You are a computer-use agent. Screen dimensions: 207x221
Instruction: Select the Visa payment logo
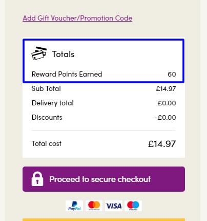114,206
